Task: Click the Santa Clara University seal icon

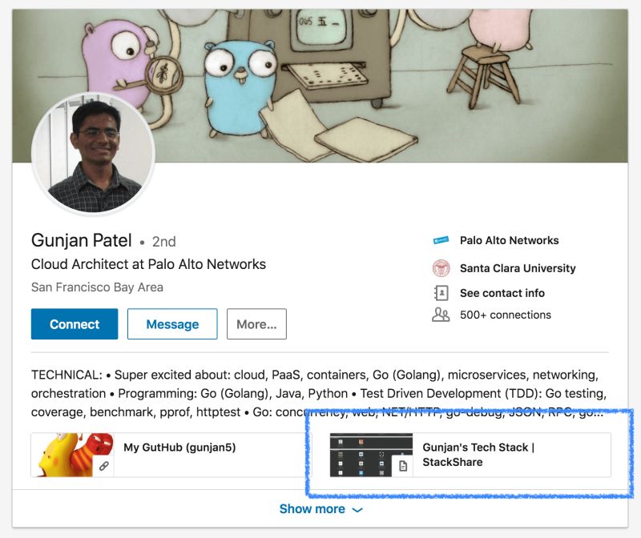Action: [x=441, y=268]
